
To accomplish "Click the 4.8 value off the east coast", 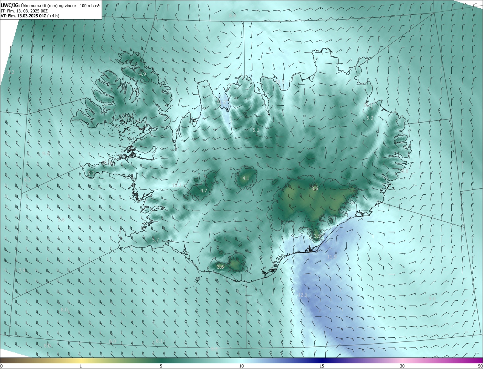I will (405, 171).
